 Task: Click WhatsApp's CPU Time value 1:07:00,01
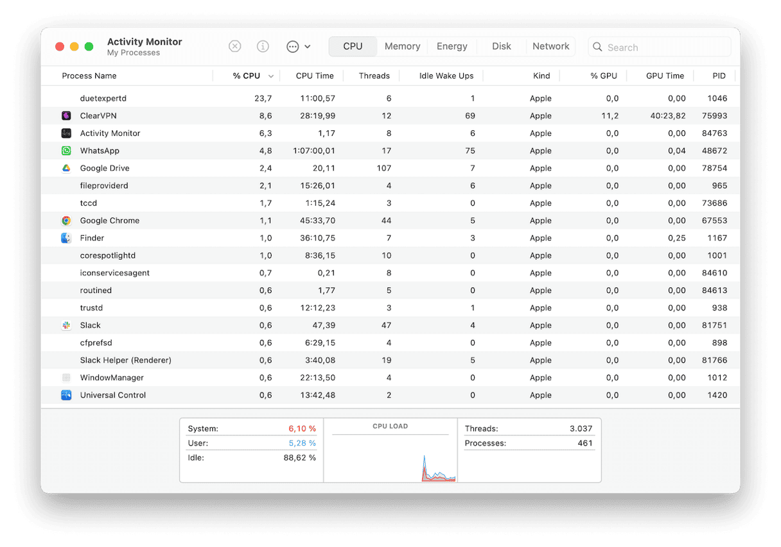313,151
